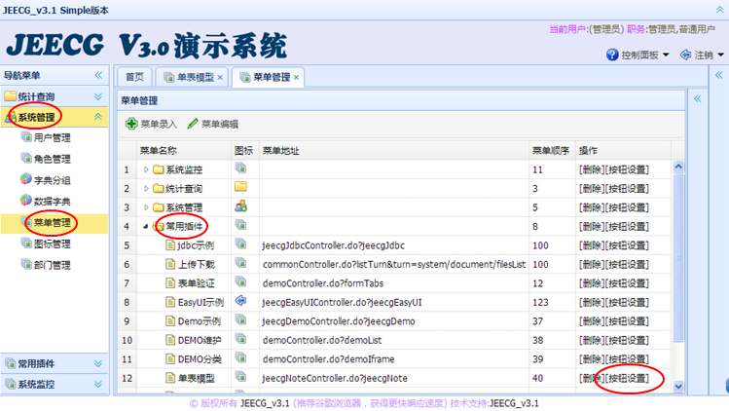Expand the 统计查询 accordion panel
729x411 pixels.
pos(98,96)
